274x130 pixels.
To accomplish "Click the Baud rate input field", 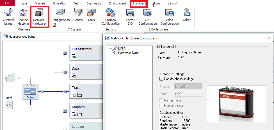I will pyautogui.click(x=188, y=94).
